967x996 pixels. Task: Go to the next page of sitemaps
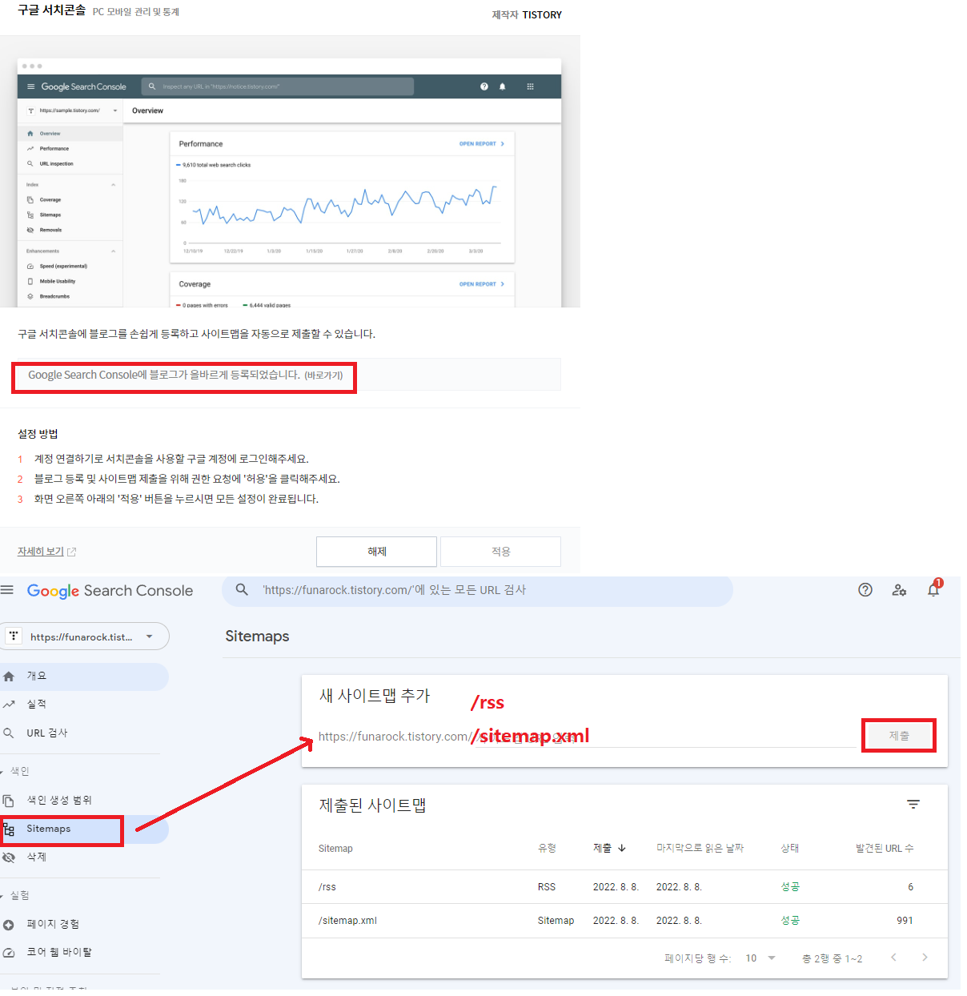coord(925,958)
